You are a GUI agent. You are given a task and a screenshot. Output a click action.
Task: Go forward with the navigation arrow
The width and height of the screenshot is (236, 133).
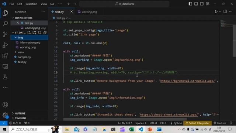coord(75,4)
